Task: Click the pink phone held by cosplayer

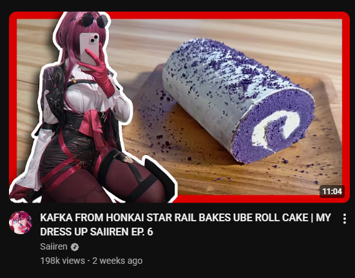Action: (x=89, y=49)
